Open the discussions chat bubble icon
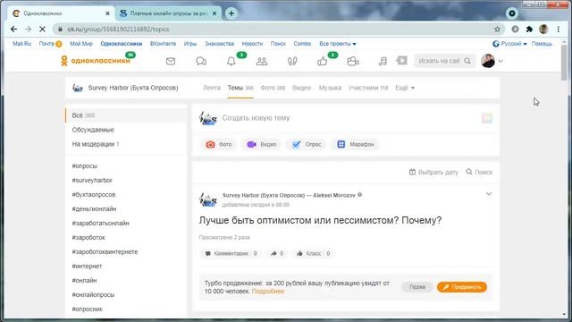 [x=201, y=61]
